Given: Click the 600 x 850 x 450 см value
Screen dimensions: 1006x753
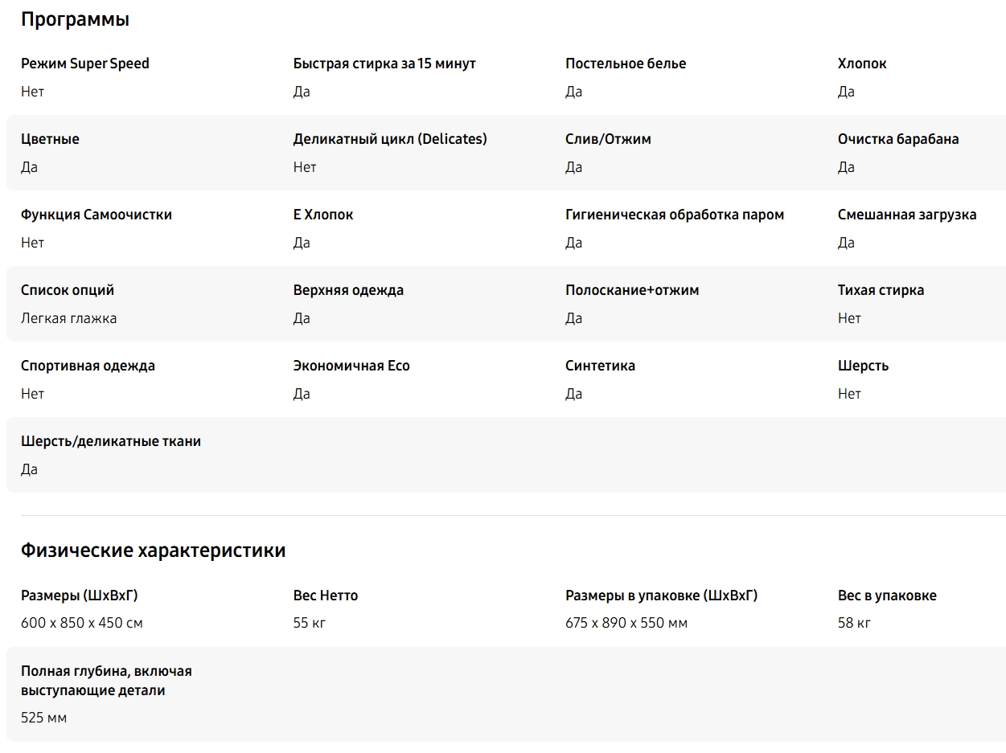Looking at the screenshot, I should [82, 623].
